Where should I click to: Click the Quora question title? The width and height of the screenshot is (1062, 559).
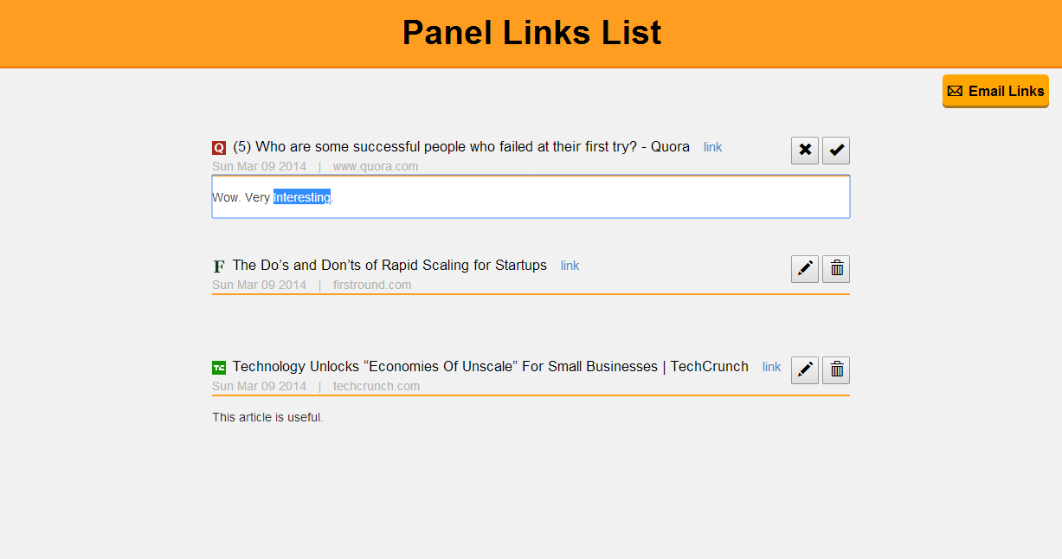coord(461,147)
